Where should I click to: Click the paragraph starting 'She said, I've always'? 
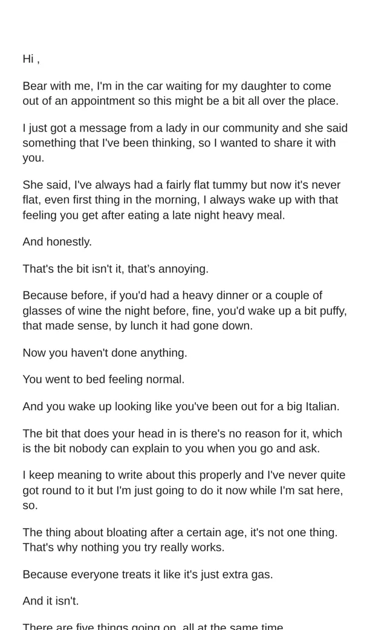pos(181,200)
